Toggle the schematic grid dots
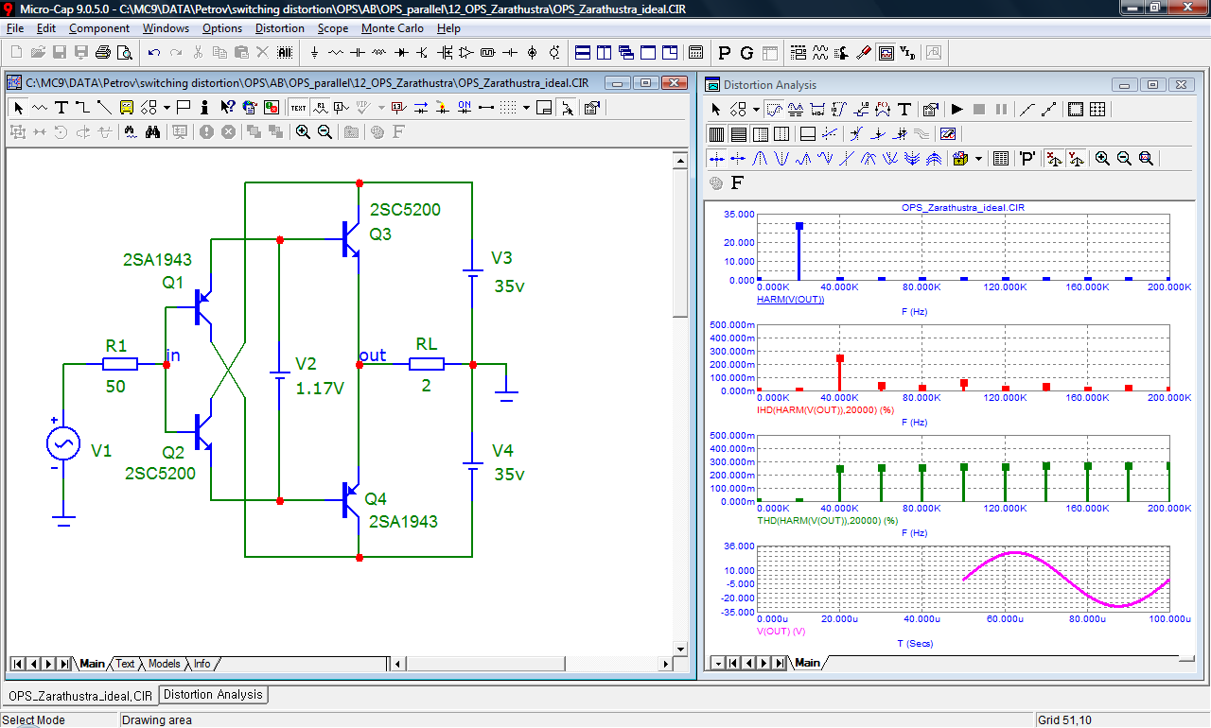The image size is (1211, 728). pos(508,108)
